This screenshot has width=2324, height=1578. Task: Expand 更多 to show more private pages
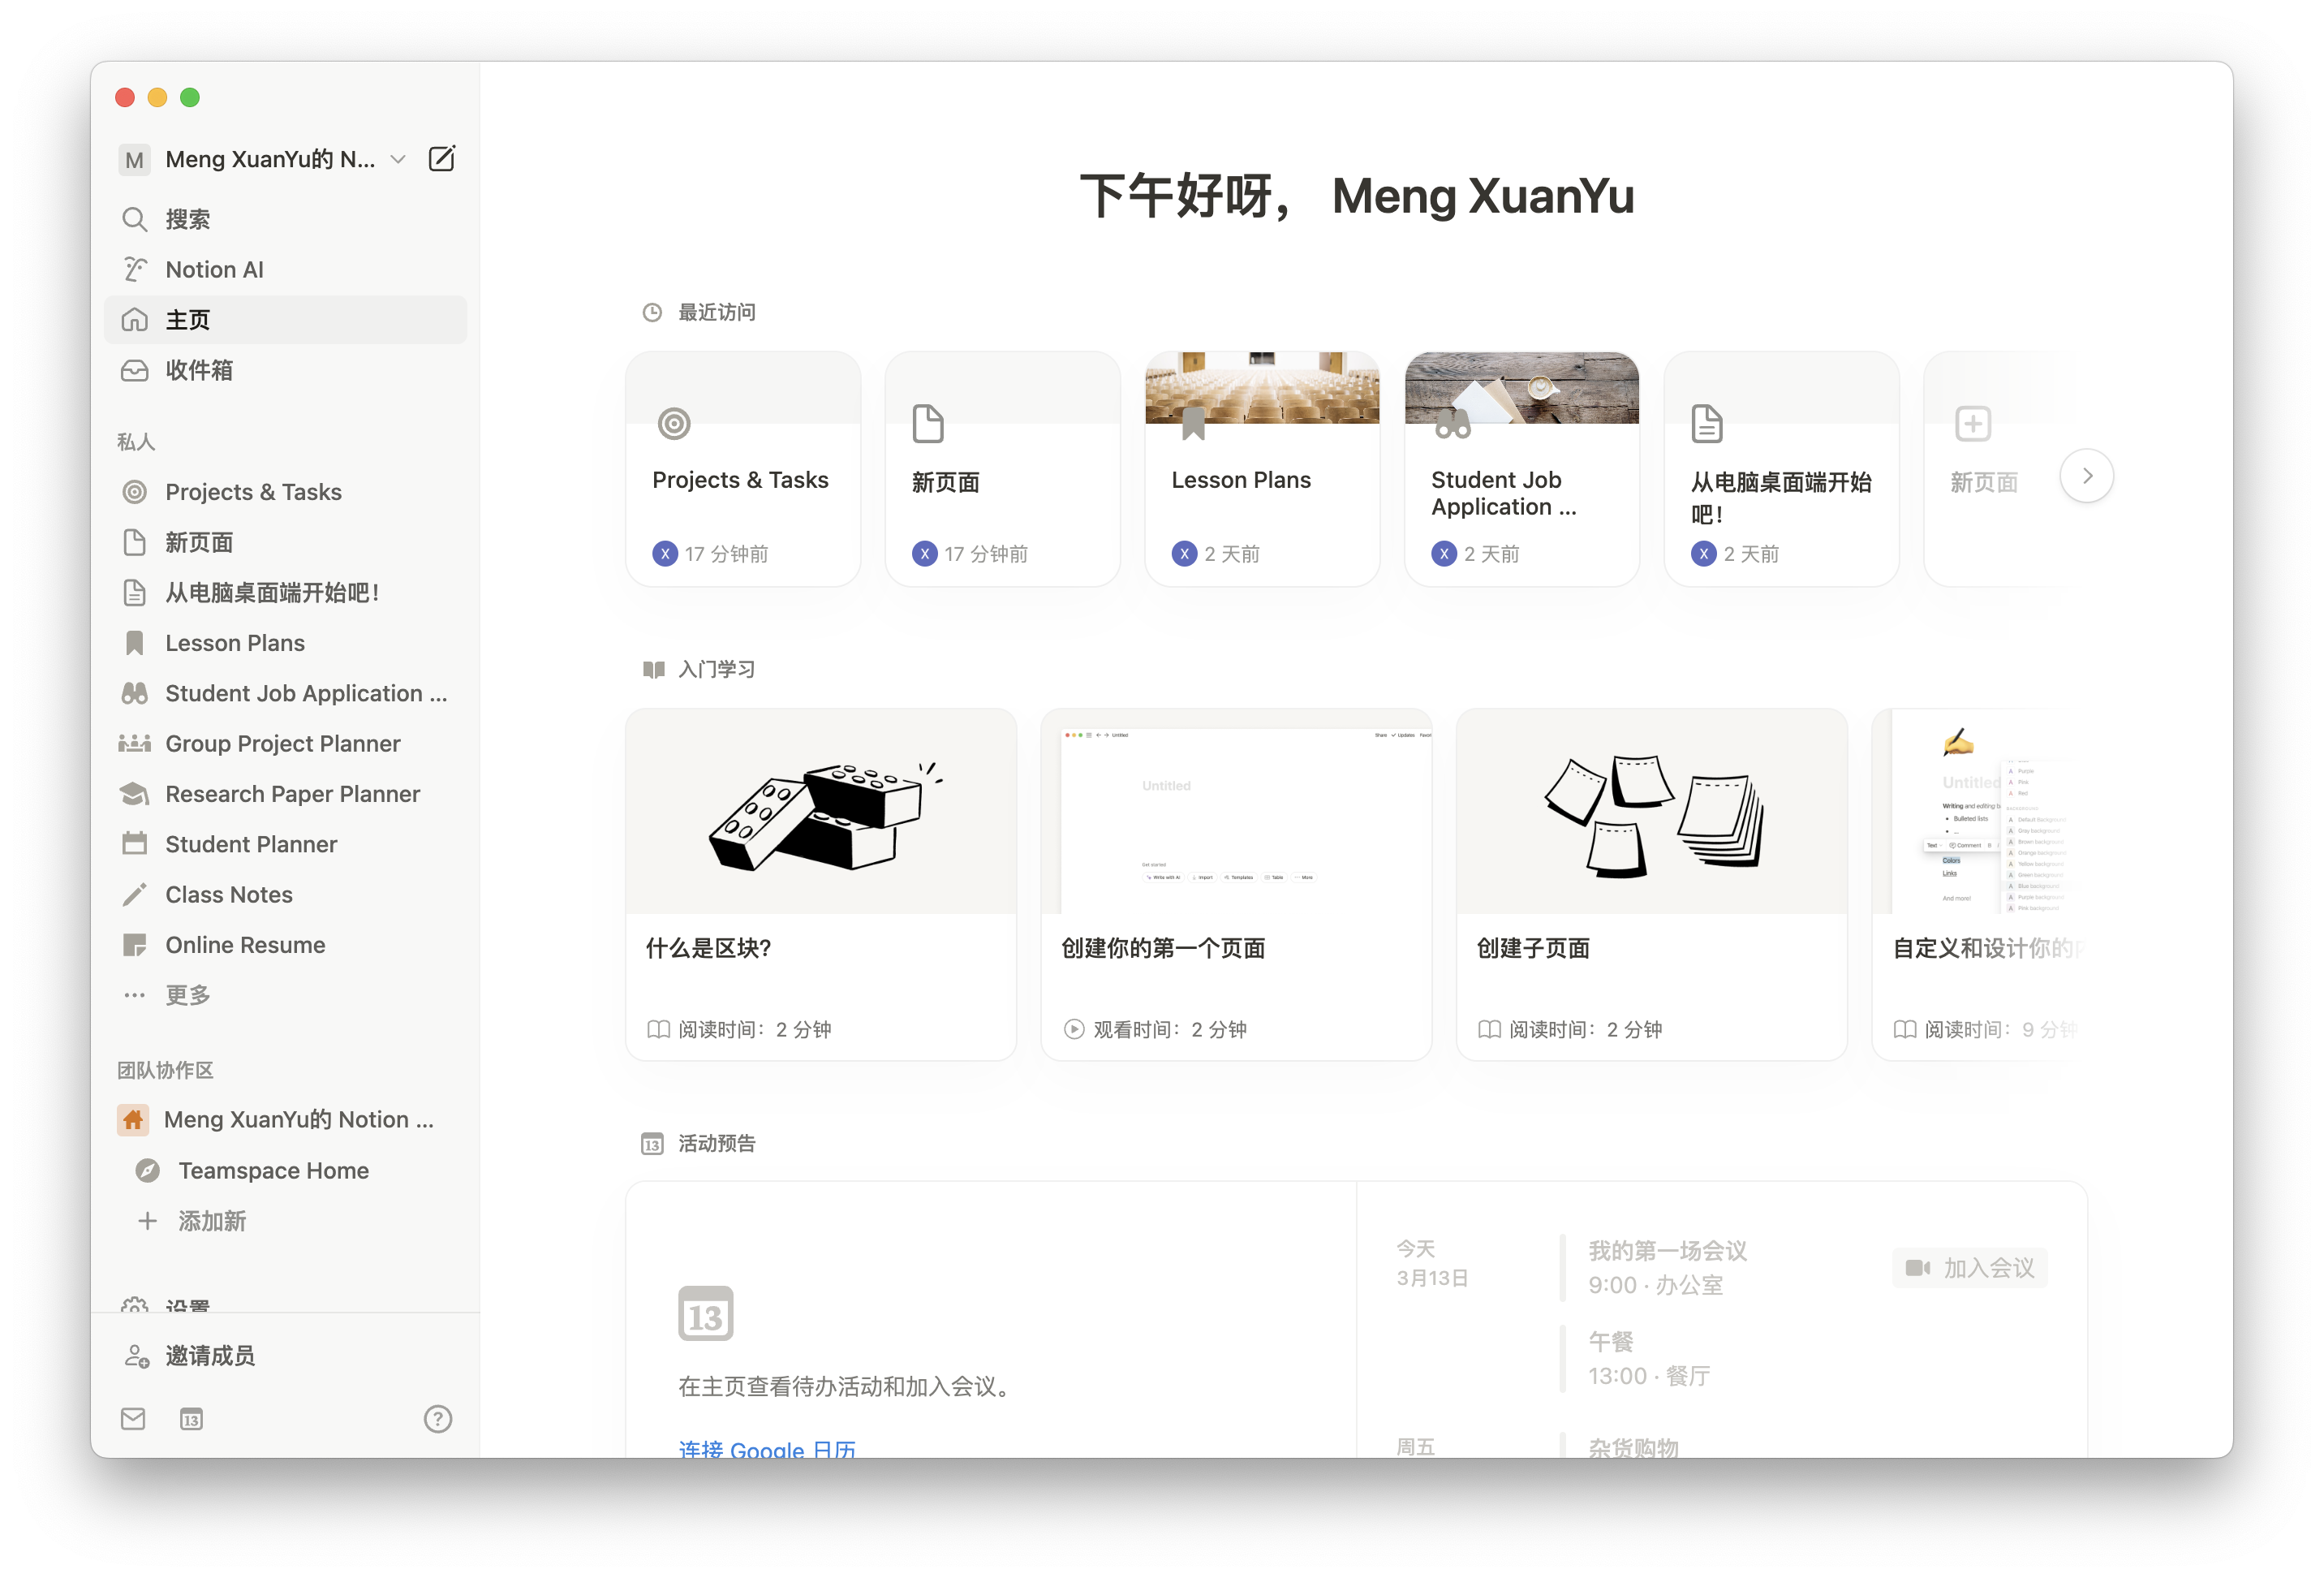click(x=187, y=994)
